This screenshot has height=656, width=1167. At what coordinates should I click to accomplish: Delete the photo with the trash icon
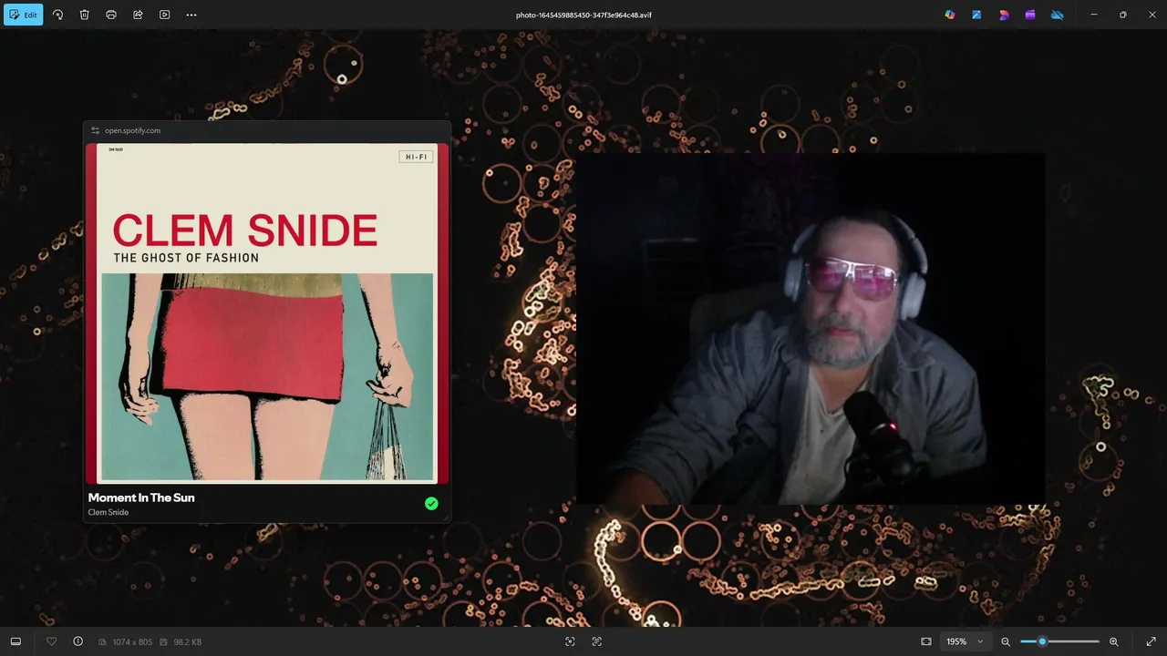[x=84, y=15]
